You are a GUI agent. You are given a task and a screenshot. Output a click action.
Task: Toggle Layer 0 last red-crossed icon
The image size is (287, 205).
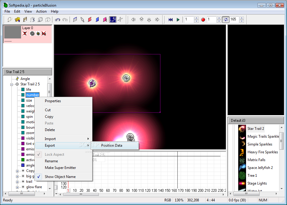point(44,33)
